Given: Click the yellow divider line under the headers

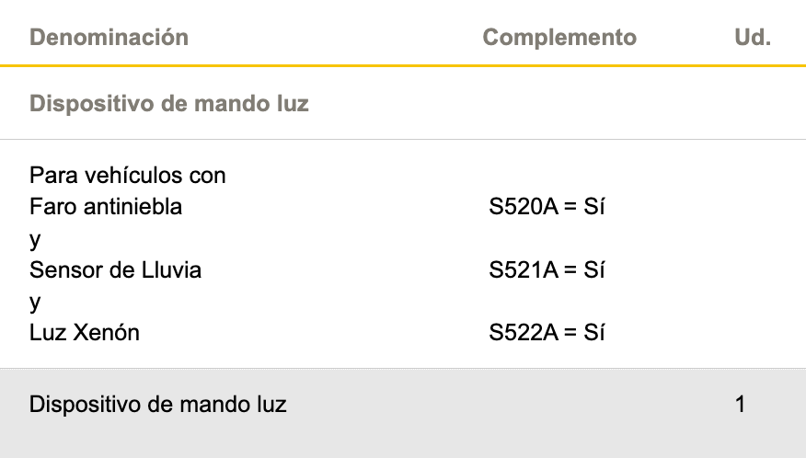Looking at the screenshot, I should [403, 66].
